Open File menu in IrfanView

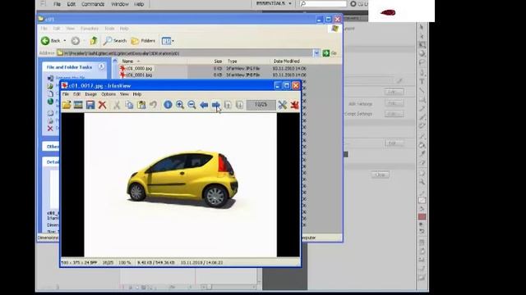point(66,94)
